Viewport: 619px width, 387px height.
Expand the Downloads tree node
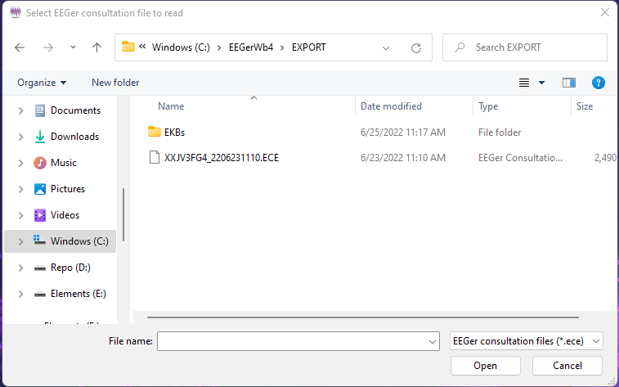21,137
